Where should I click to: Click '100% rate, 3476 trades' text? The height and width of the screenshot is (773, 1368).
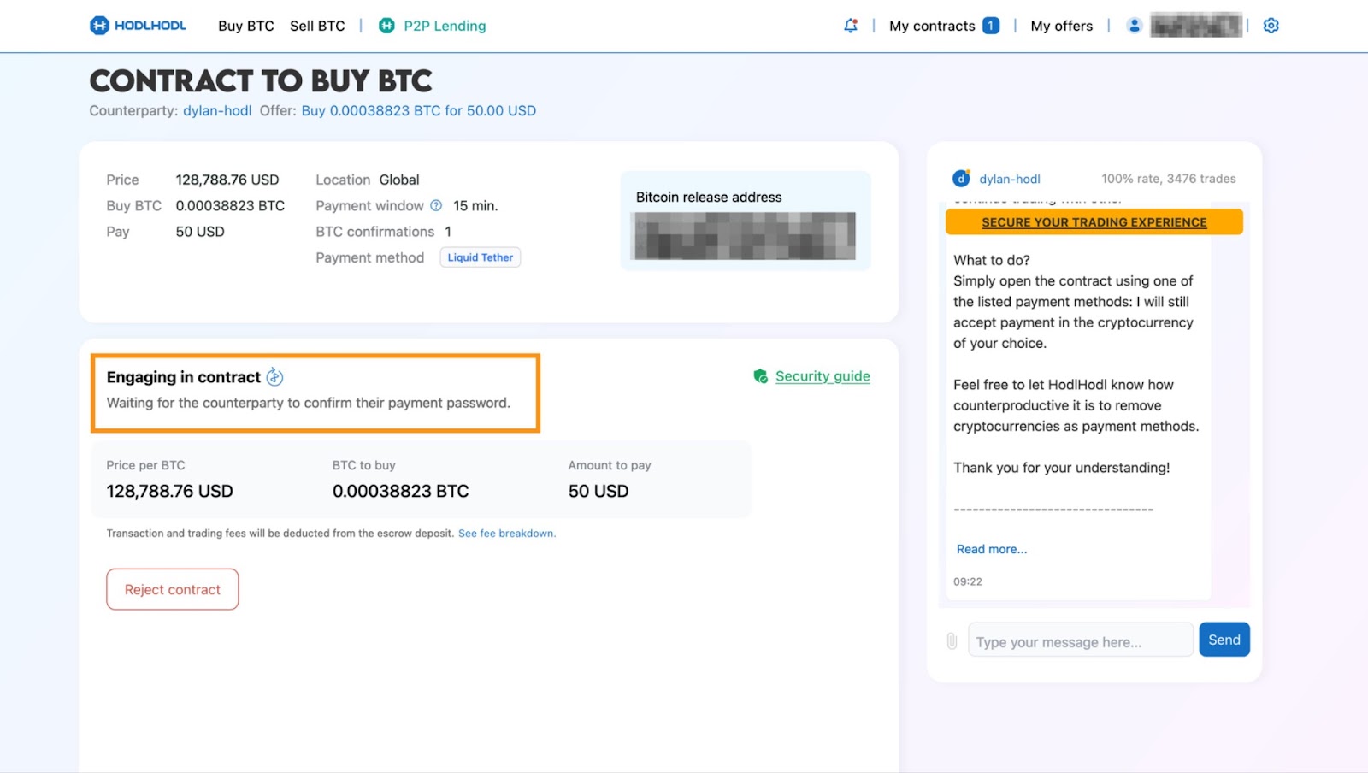[x=1169, y=179]
